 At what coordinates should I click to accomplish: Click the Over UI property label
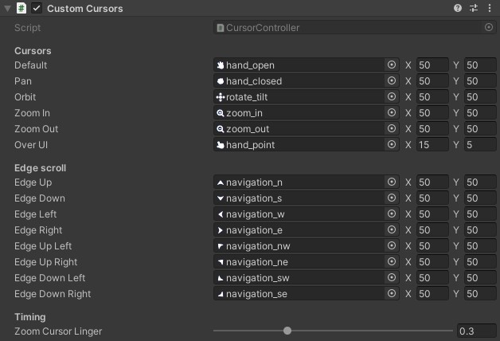coord(31,145)
